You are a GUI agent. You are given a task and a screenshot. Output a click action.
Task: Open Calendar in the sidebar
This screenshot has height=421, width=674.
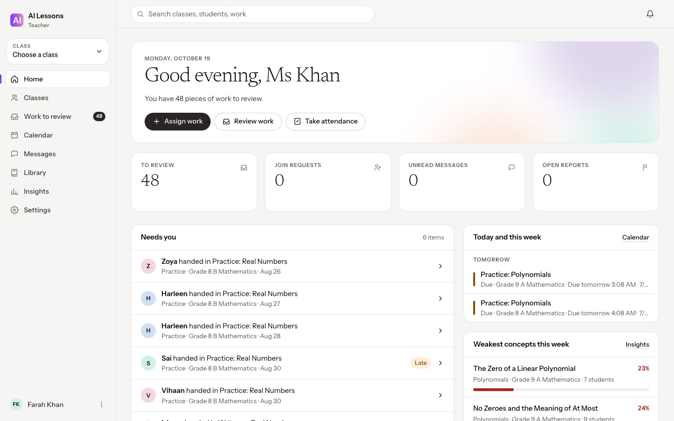click(x=58, y=135)
